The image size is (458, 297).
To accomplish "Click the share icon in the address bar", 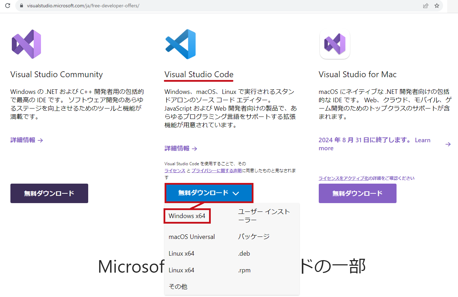I will [426, 6].
